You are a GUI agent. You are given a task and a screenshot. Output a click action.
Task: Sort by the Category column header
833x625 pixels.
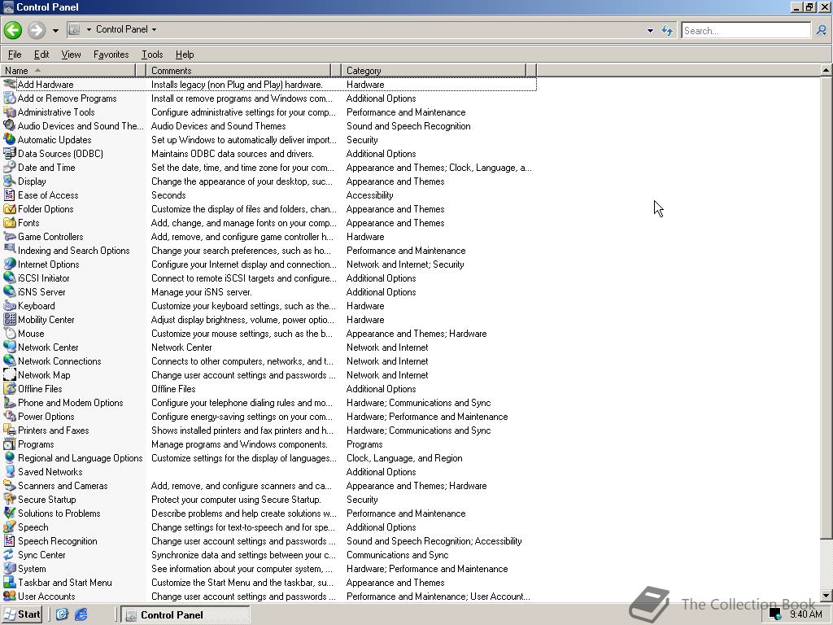pos(433,70)
